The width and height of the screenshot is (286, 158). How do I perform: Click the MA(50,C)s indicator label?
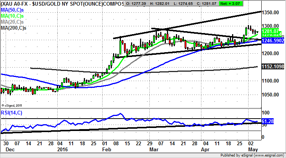[13, 9]
